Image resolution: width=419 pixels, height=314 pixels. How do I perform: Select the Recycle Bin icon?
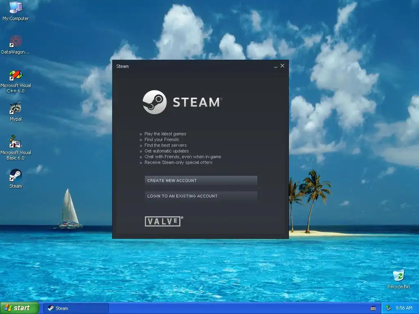click(399, 279)
